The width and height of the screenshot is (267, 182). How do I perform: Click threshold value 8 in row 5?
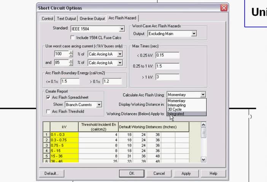pyautogui.click(x=98, y=156)
